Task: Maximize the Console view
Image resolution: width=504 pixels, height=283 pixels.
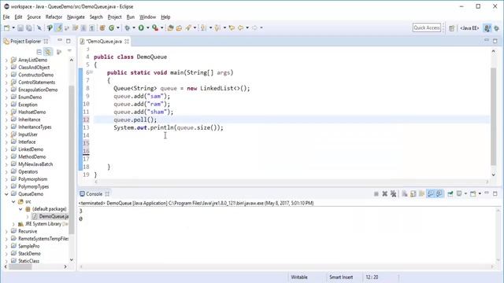Action: coord(495,193)
